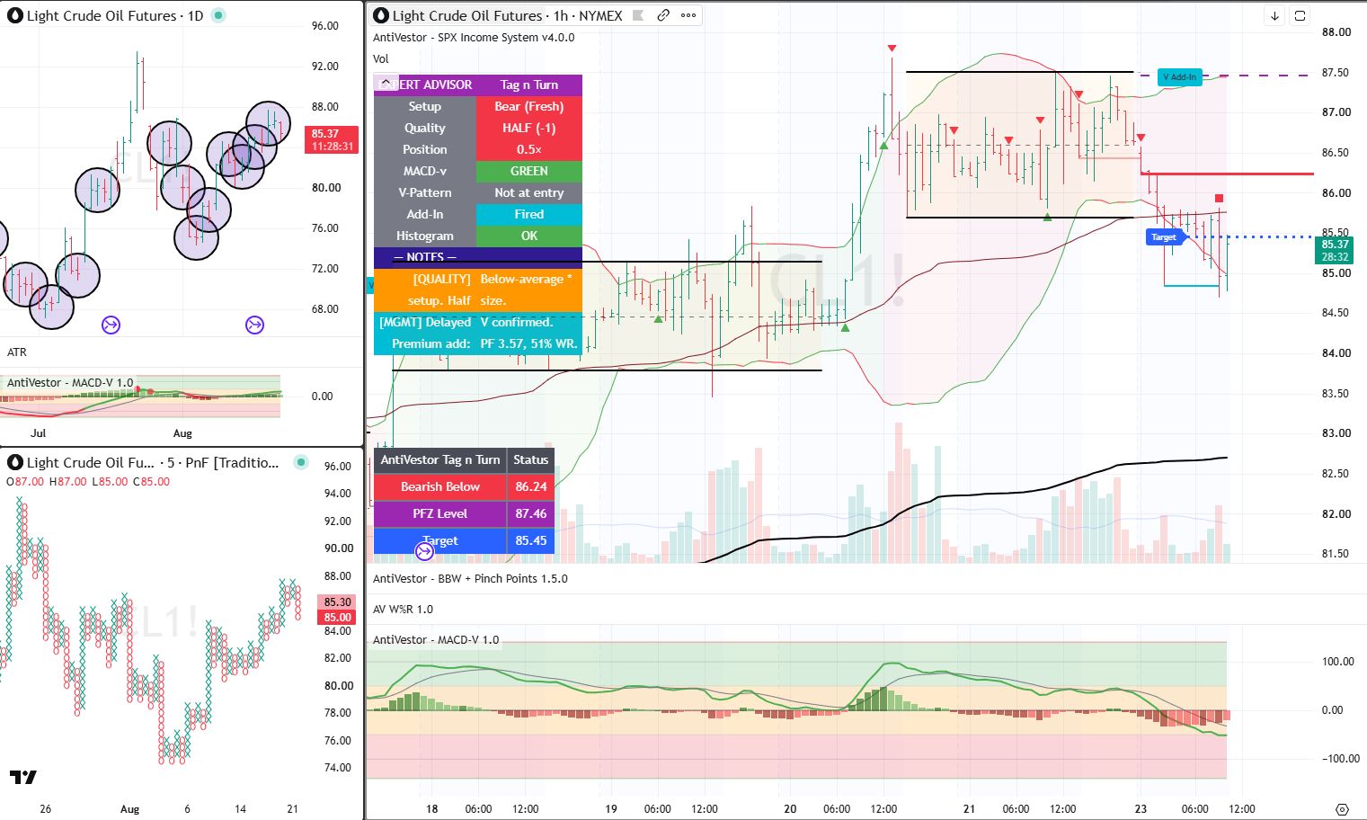This screenshot has height=820, width=1367.
Task: Click the AntiVestor BBW + Pinch Points 1.5.0 legend
Action: (x=470, y=579)
